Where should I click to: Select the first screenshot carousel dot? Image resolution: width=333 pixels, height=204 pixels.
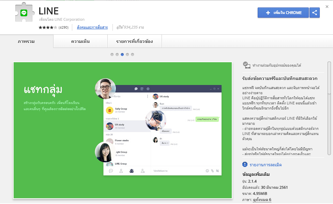click(112, 54)
